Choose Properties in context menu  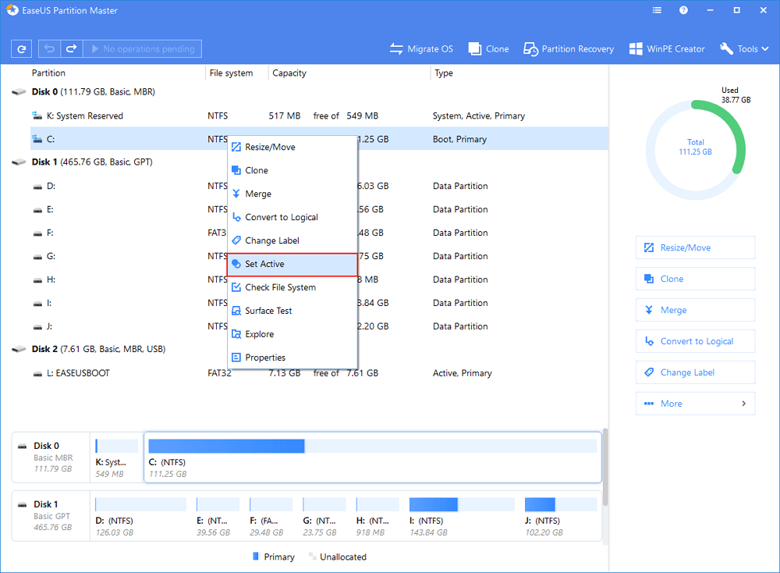point(292,358)
